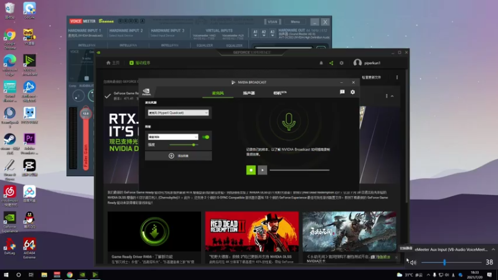Image resolution: width=498 pixels, height=280 pixels.
Task: Click GeForce Experience share icon
Action: [x=331, y=63]
